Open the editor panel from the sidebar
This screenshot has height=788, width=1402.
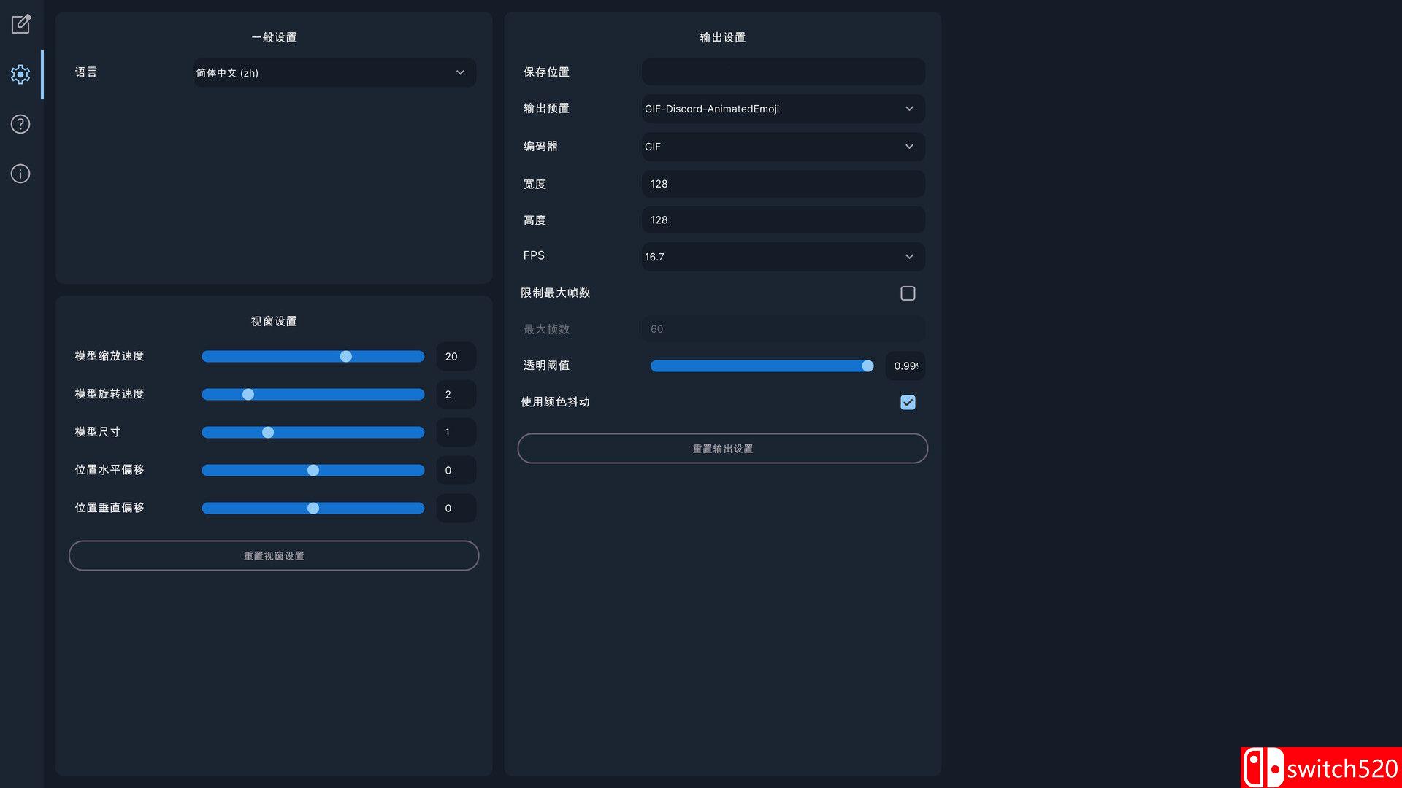coord(20,23)
